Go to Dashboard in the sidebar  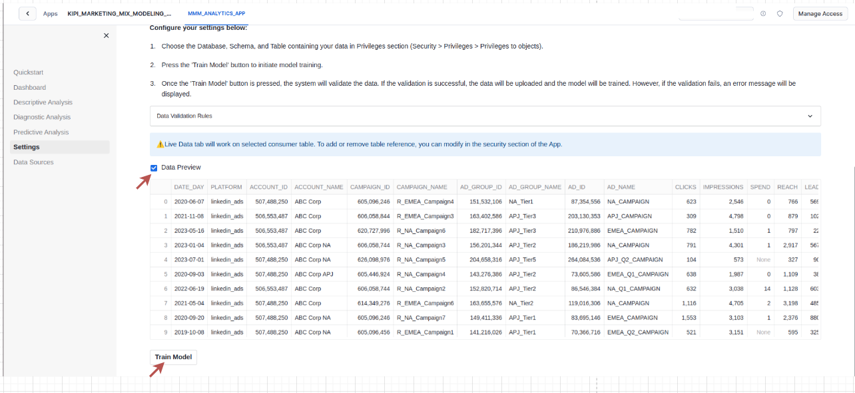[29, 88]
